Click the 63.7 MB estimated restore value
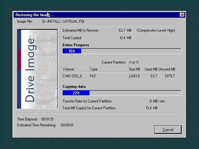This screenshot has height=149, width=199. coord(125,30)
